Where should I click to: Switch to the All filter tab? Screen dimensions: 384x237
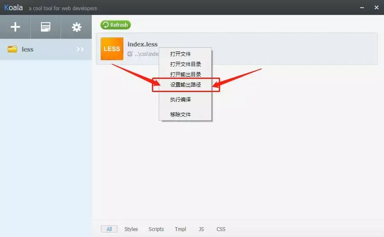pyautogui.click(x=109, y=229)
